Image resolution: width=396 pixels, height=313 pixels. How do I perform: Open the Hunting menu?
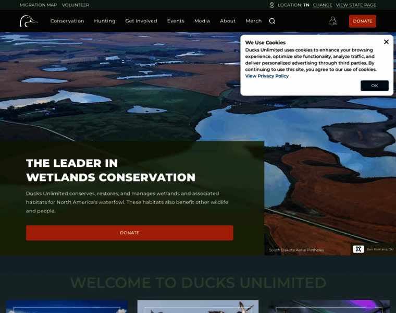coord(105,21)
